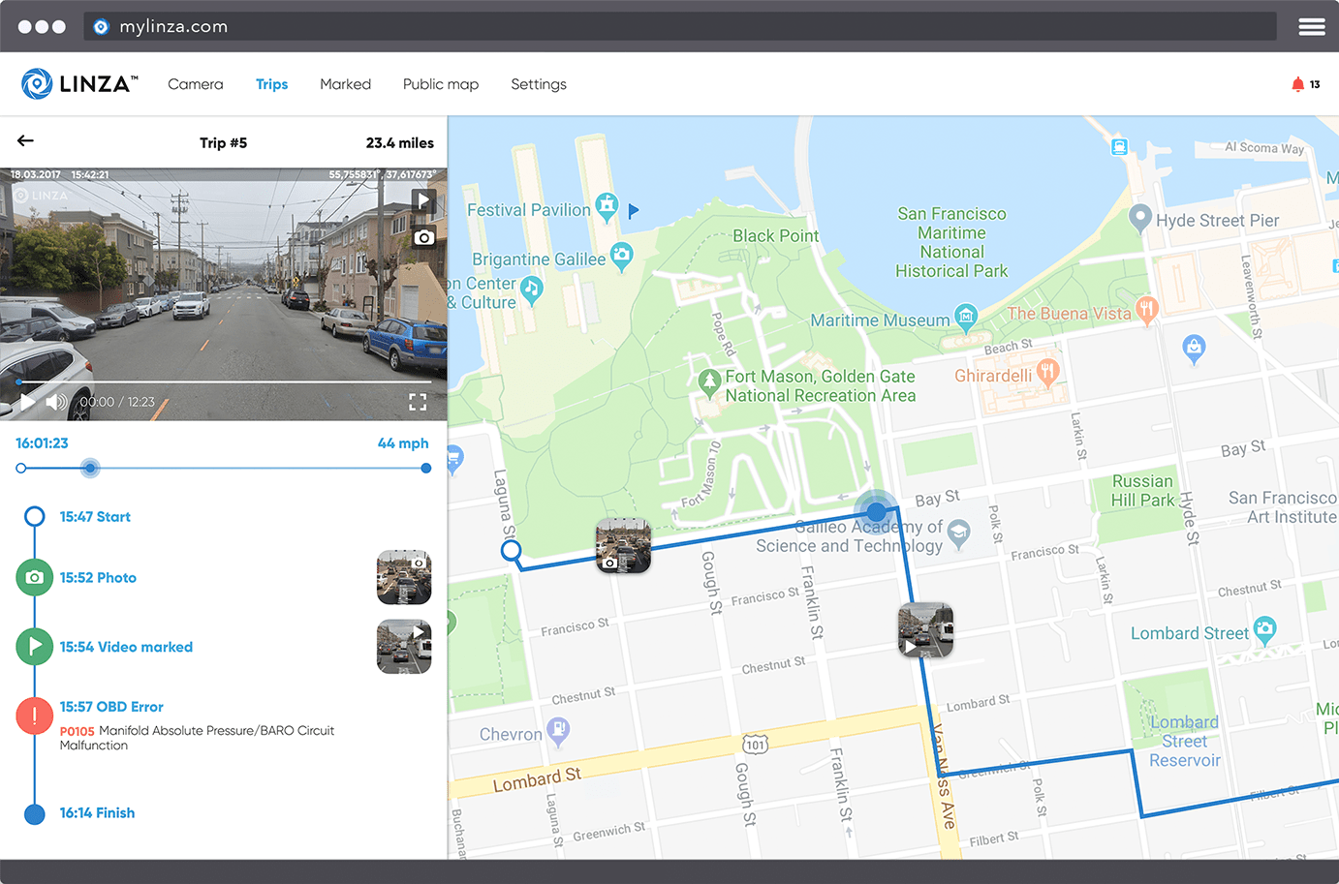Click the video thumbnail marker on Van Ness Ave

pos(925,629)
